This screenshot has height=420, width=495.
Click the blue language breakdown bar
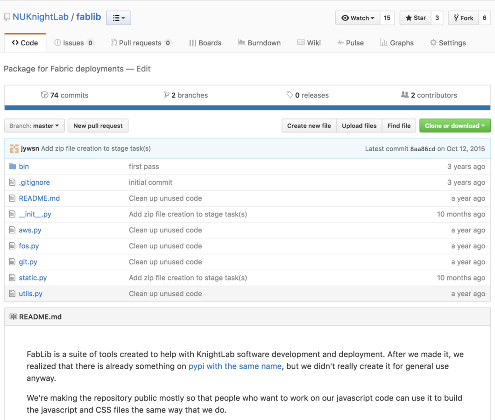pos(247,108)
